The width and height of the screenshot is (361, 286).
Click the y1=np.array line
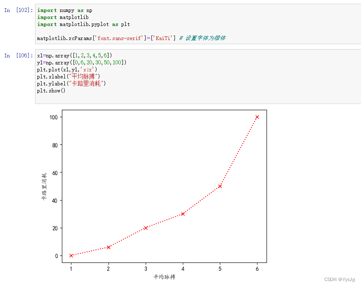click(x=82, y=62)
